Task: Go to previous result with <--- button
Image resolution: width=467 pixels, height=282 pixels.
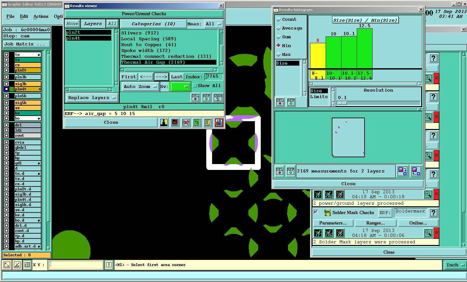Action: (x=146, y=77)
